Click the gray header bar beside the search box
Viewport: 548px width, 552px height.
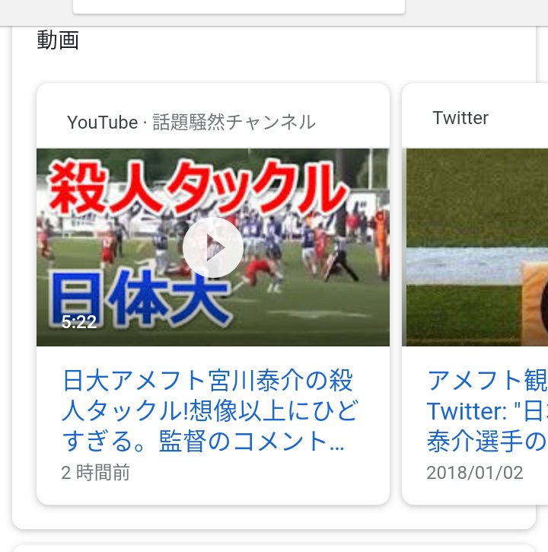pyautogui.click(x=475, y=12)
